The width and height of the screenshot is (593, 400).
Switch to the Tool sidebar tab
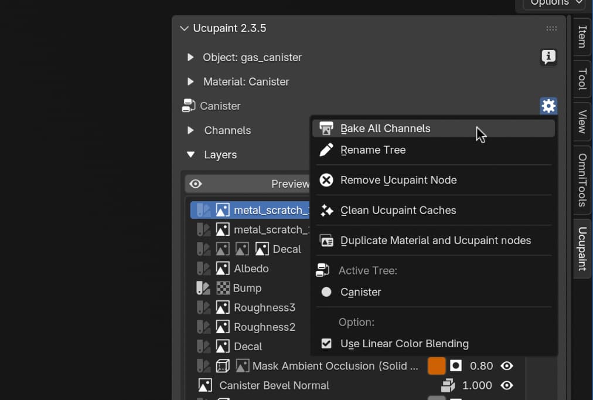[582, 79]
